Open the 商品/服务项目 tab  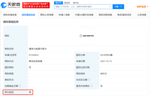click(124, 15)
